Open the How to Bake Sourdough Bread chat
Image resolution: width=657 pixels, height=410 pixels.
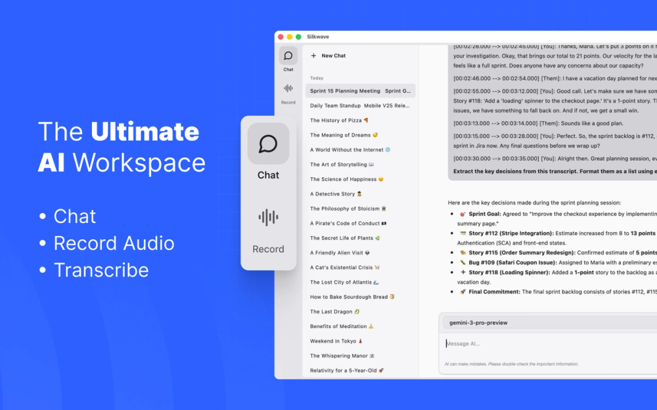point(348,297)
